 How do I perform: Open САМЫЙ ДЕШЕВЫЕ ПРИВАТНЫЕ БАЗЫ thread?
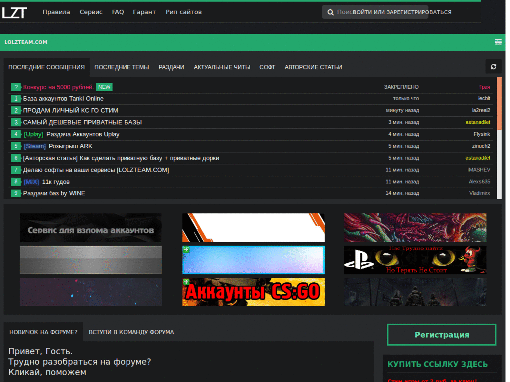click(x=82, y=122)
